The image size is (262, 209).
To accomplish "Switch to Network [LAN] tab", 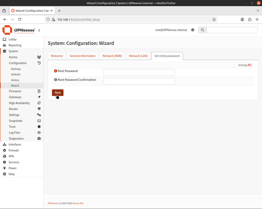I will [x=138, y=56].
